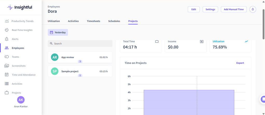Click the Edit button

(x=194, y=9)
